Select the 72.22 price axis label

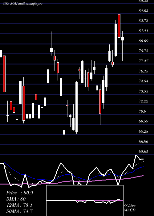pyautogui.click(x=144, y=102)
